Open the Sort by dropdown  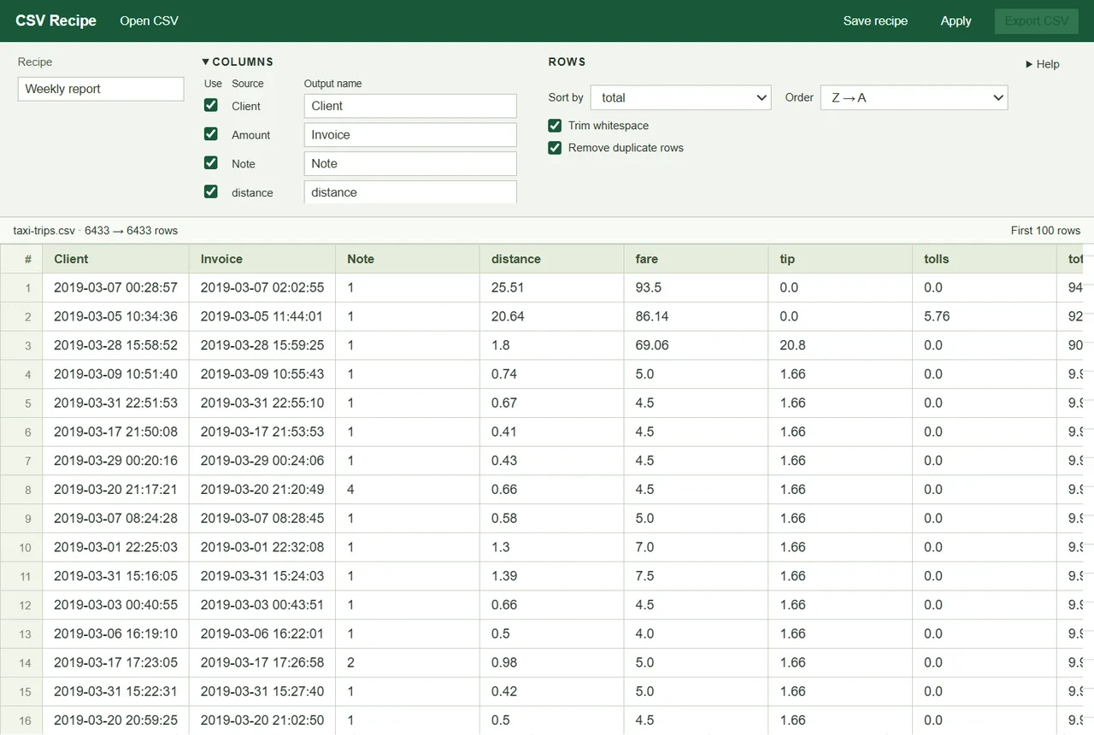[681, 97]
